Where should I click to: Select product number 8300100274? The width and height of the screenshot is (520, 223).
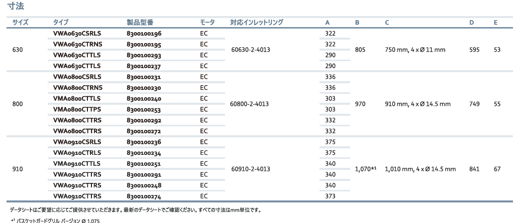[144, 196]
